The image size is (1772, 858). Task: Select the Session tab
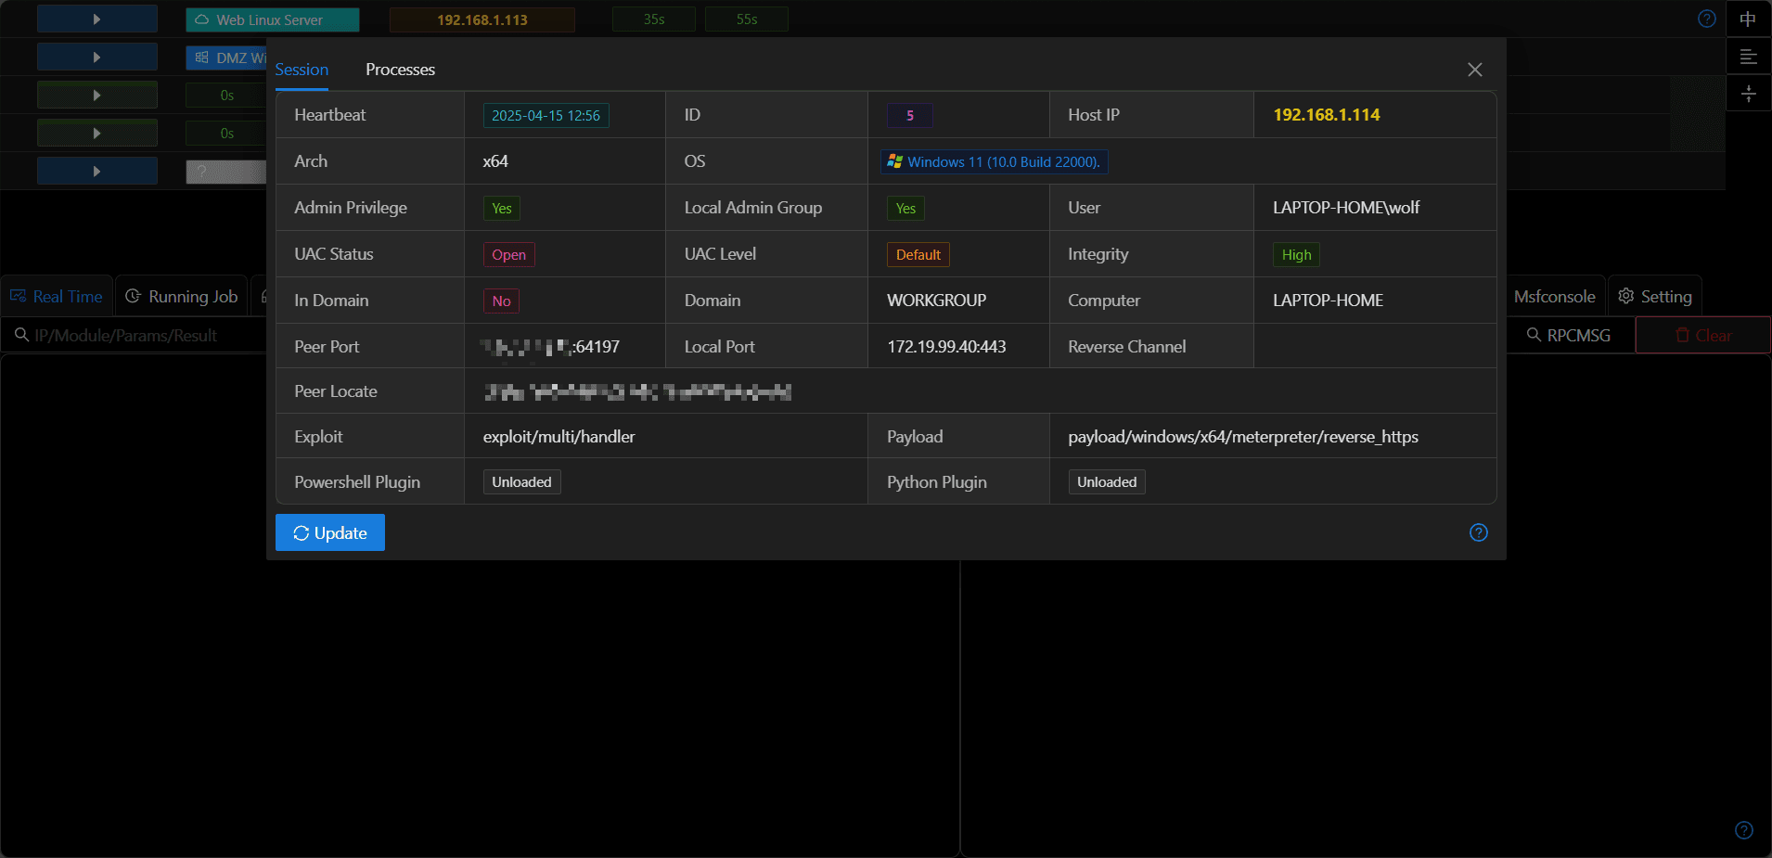tap(302, 70)
